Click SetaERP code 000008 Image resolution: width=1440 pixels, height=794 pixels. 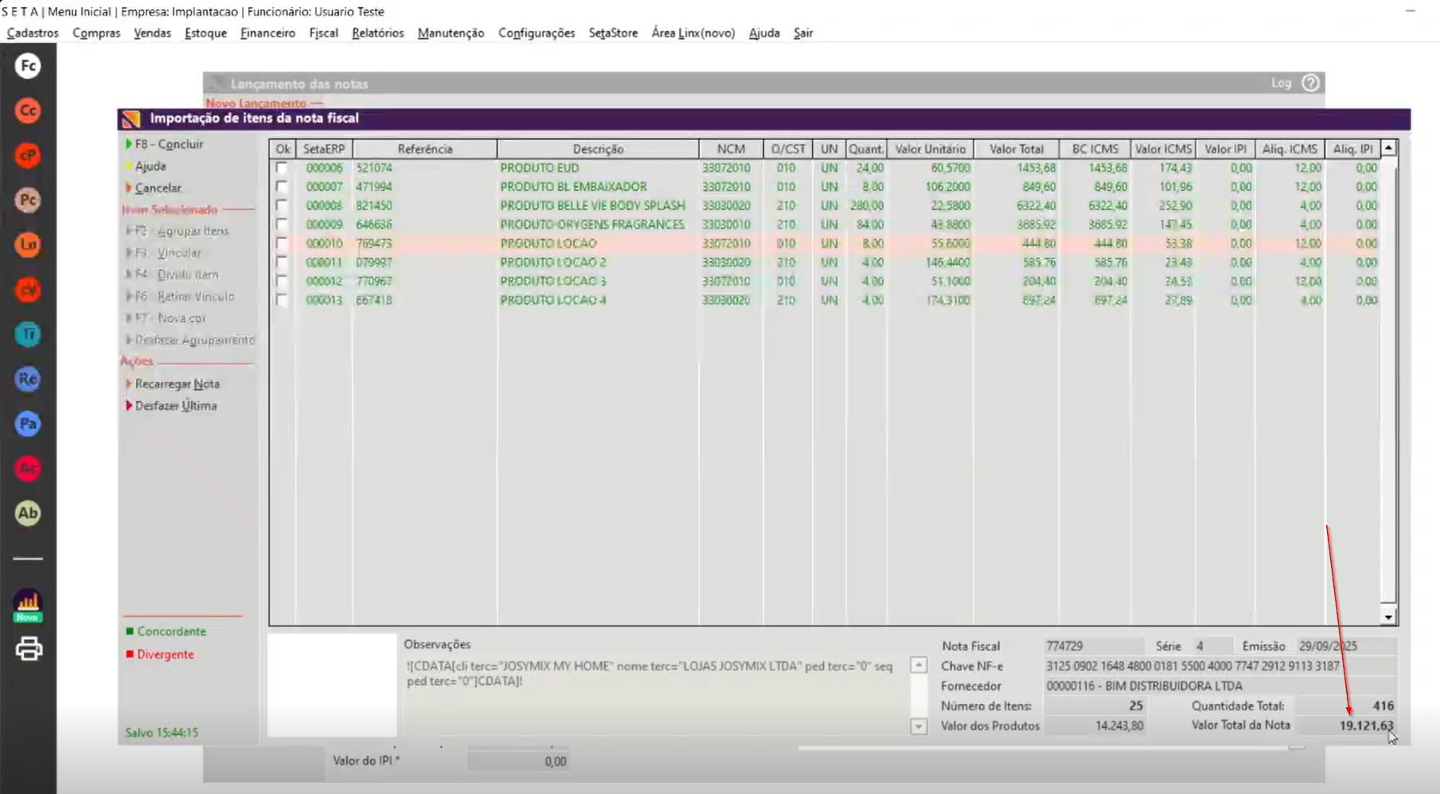coord(324,205)
